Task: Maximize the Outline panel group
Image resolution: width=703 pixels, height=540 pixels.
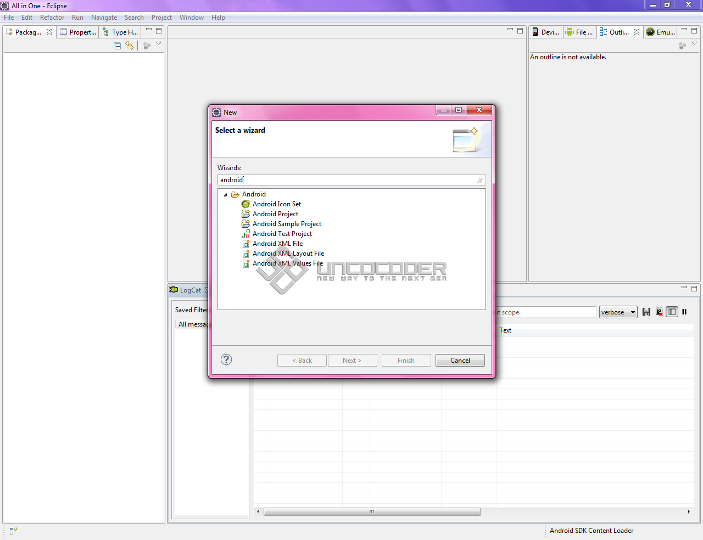Action: coord(694,31)
